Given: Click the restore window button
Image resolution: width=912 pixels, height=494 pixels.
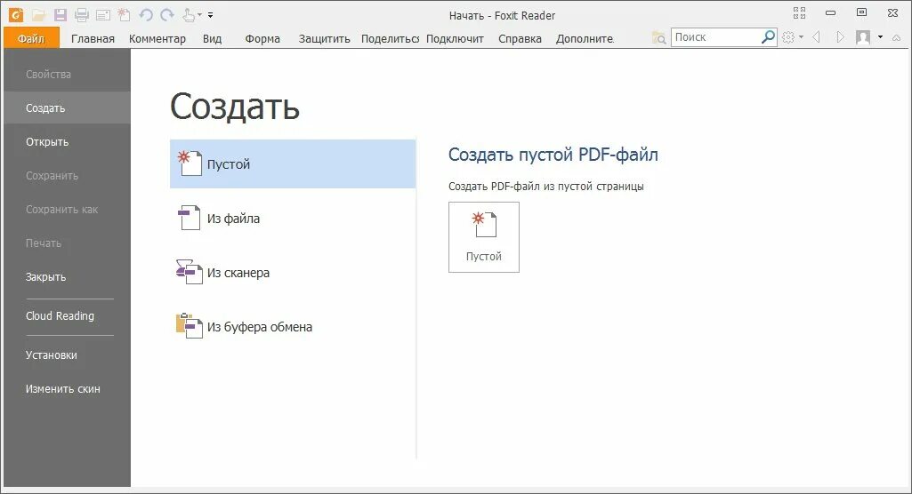Looking at the screenshot, I should pos(862,12).
